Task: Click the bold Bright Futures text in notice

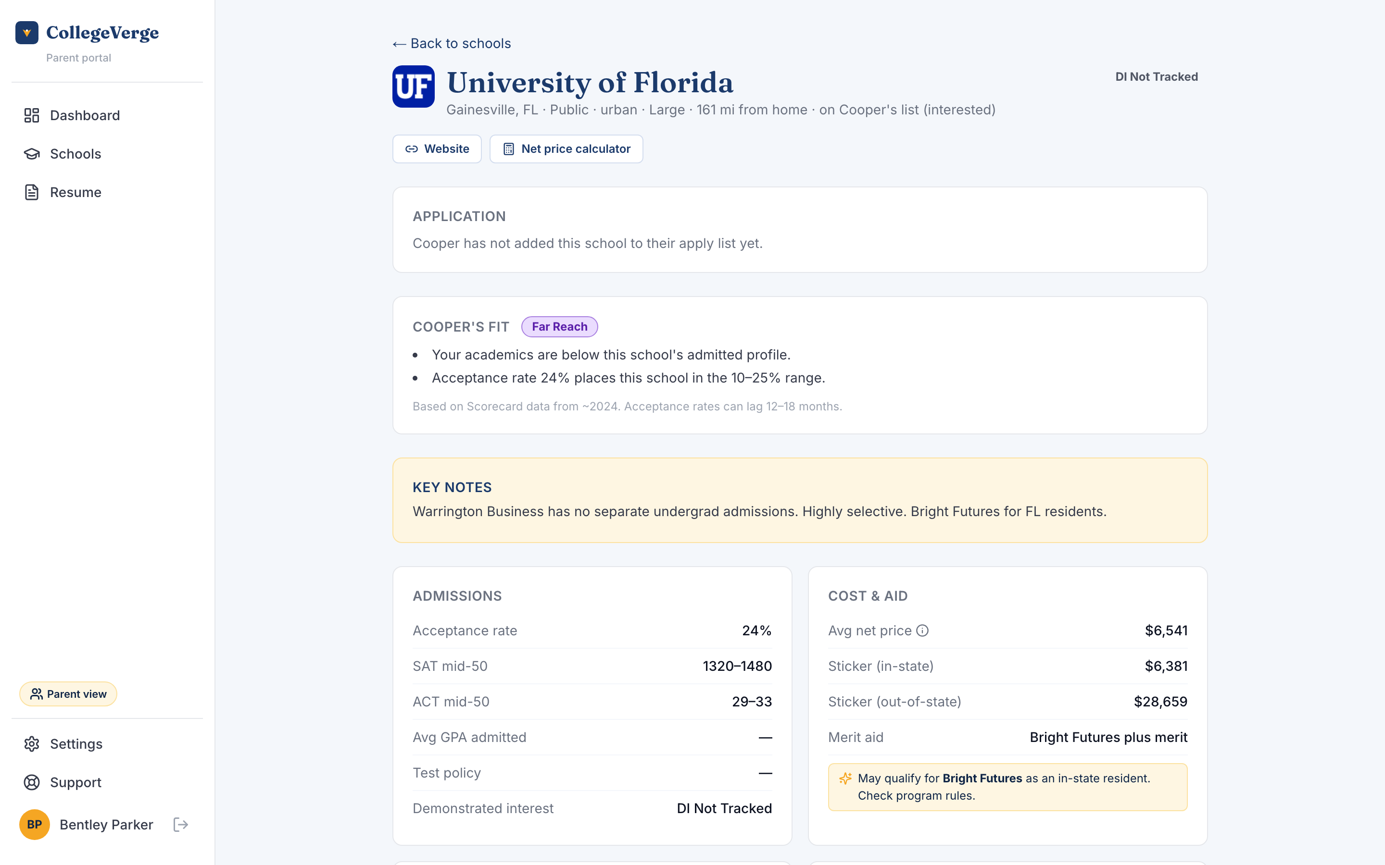Action: click(982, 778)
